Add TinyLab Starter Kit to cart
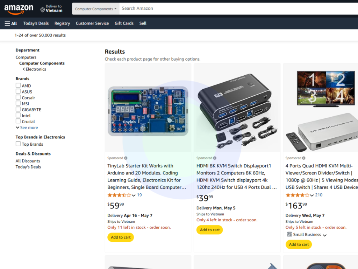Viewport: 358px width, 269px height. tap(121, 237)
